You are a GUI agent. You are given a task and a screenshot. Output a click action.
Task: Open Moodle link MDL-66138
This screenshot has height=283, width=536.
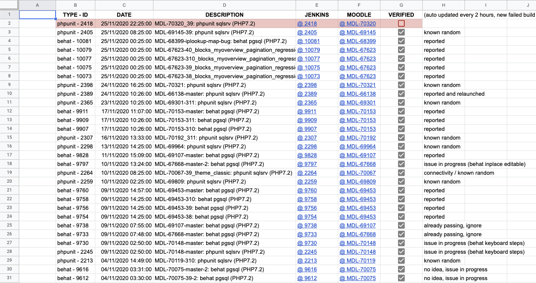357,94
